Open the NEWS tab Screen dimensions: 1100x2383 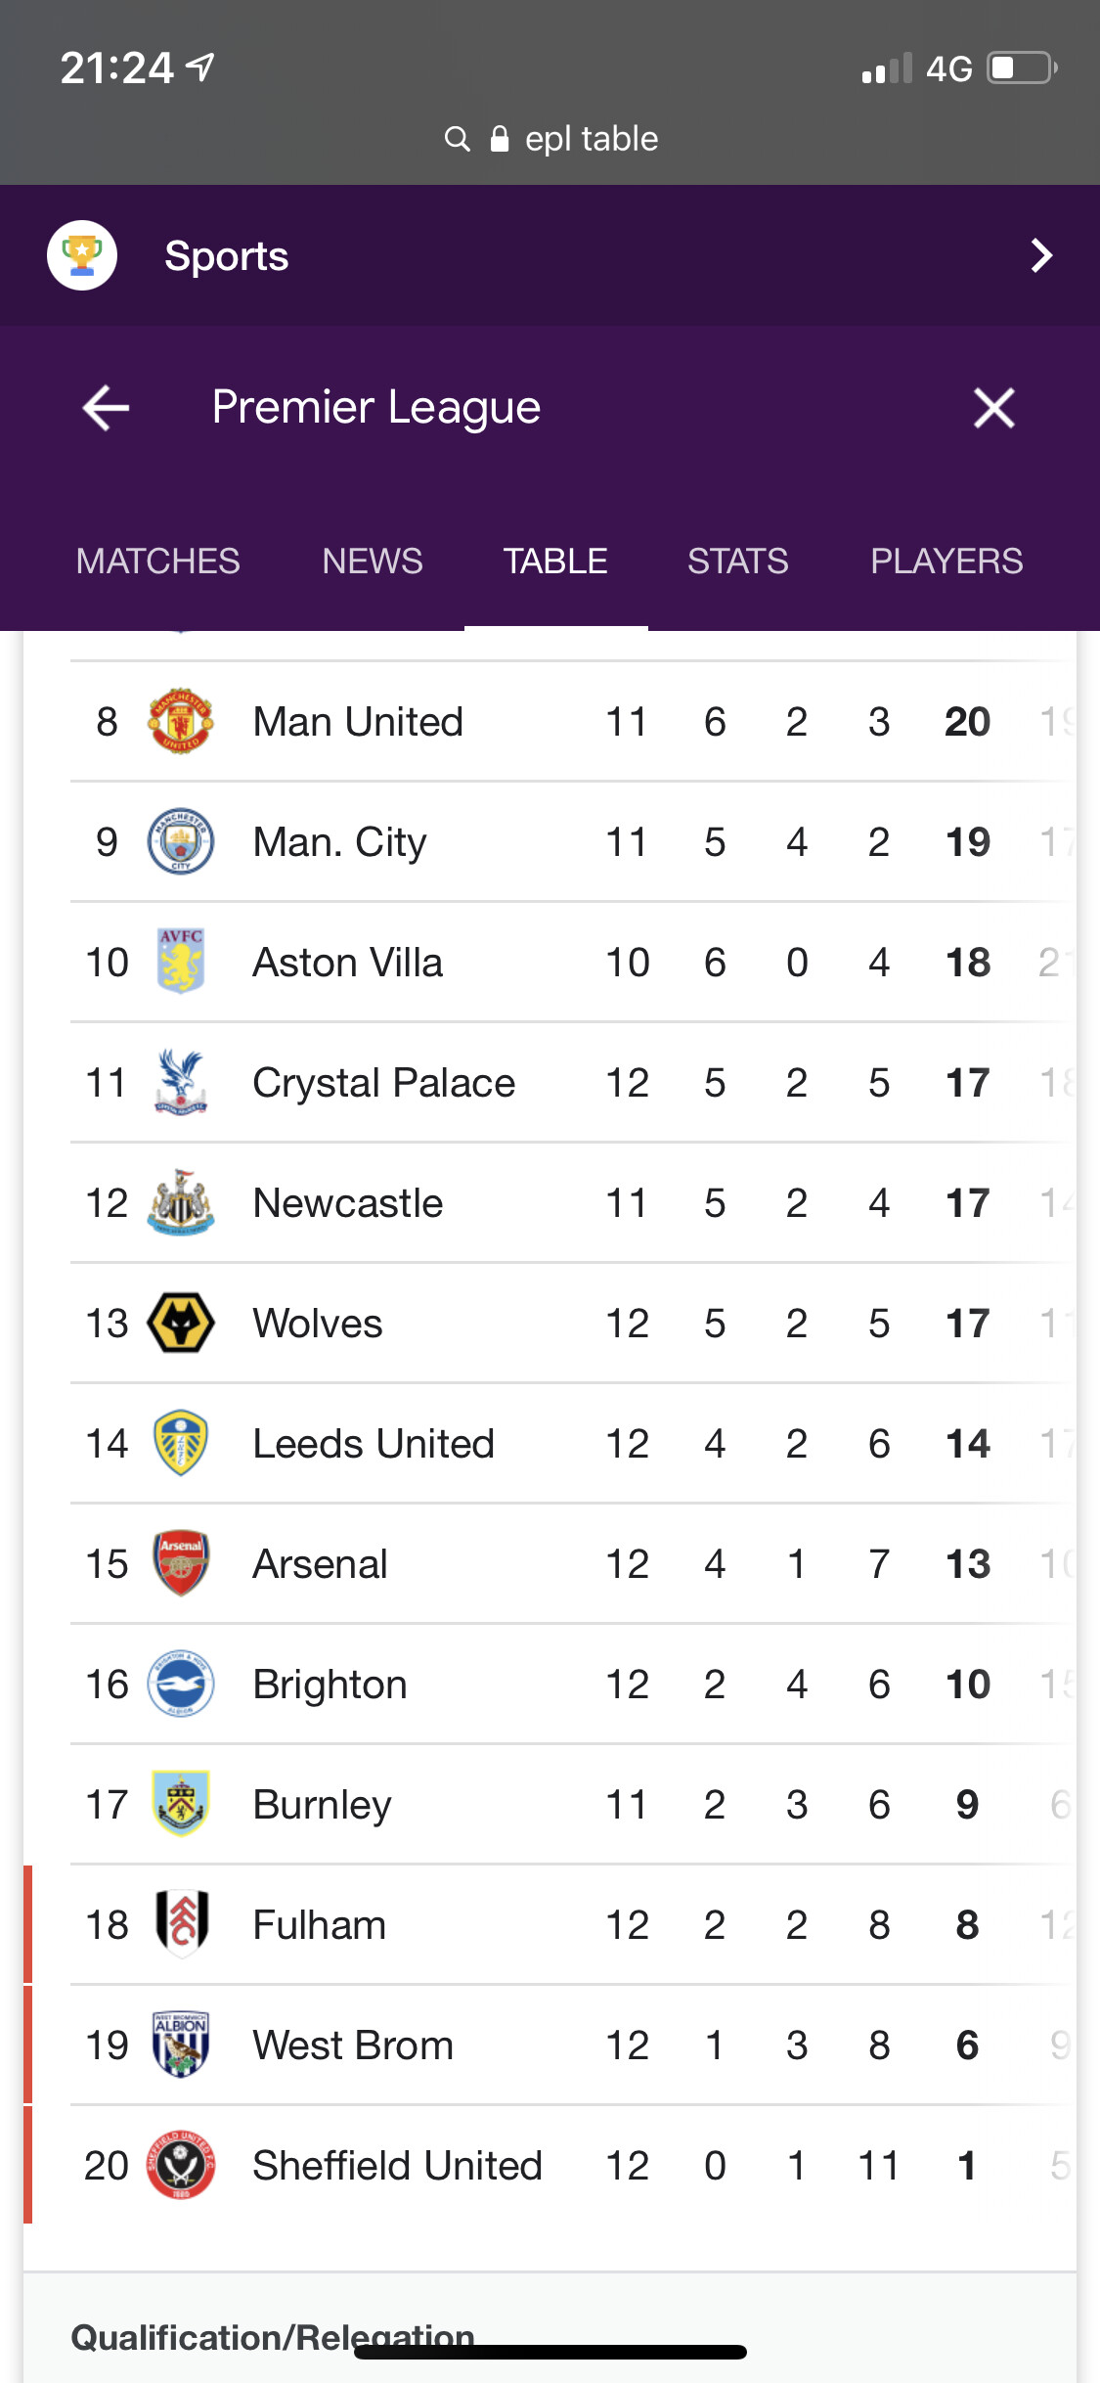tap(373, 561)
